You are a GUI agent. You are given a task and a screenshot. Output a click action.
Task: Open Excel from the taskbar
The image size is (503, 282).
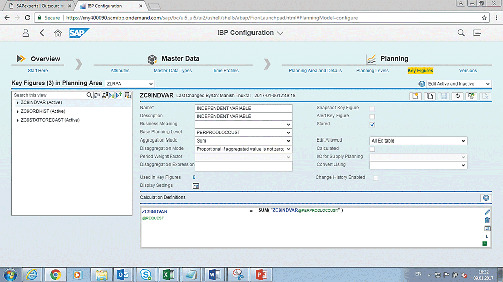[x=169, y=274]
